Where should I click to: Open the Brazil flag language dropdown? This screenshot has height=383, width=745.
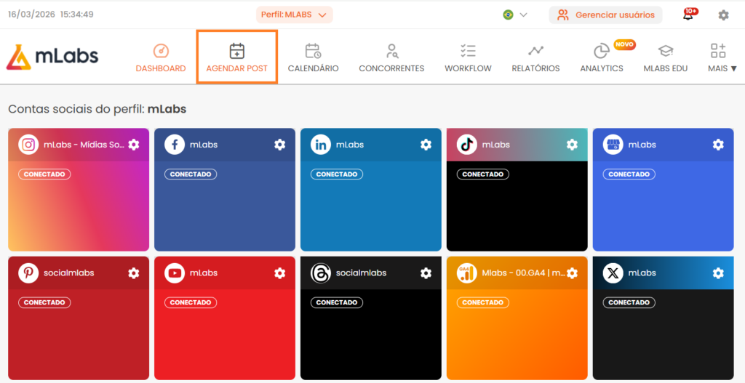pyautogui.click(x=515, y=15)
